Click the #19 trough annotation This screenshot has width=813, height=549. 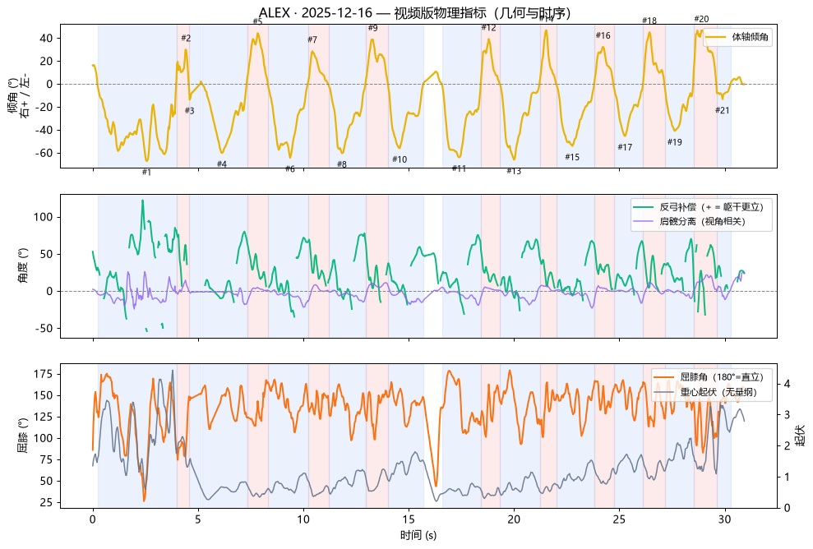675,142
